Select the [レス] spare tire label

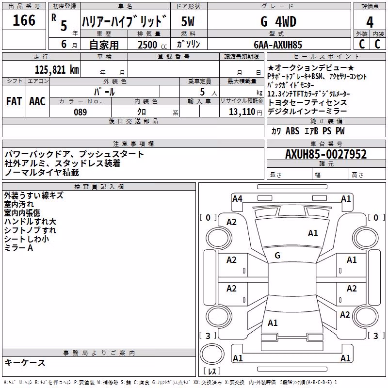(x=212, y=371)
